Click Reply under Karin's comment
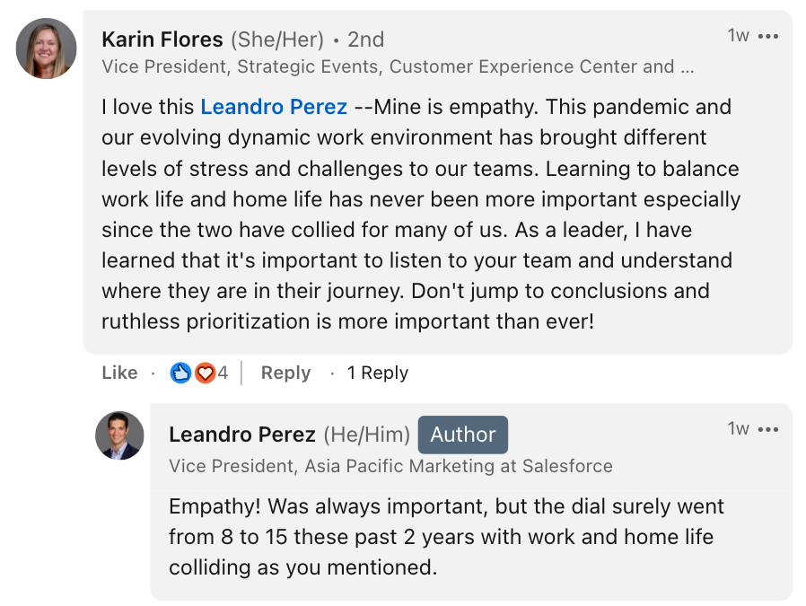Screen dimensions: 806x606 [x=285, y=373]
